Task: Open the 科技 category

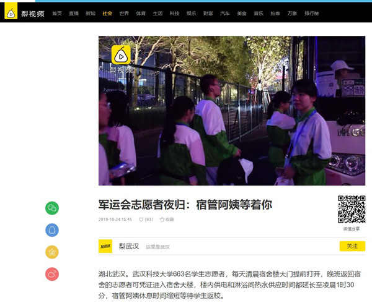Action: pos(175,13)
